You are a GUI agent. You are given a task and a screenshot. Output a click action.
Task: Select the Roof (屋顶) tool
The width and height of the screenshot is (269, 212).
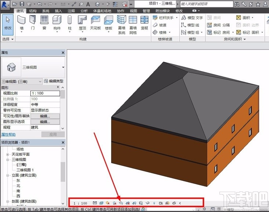click(x=83, y=23)
